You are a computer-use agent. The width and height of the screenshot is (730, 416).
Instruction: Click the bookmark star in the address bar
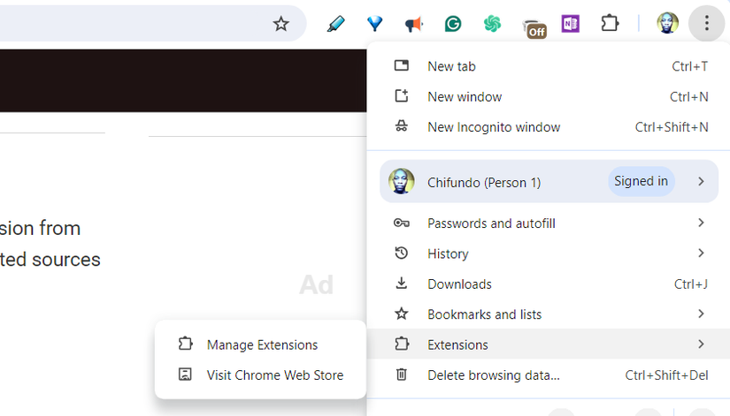(280, 24)
